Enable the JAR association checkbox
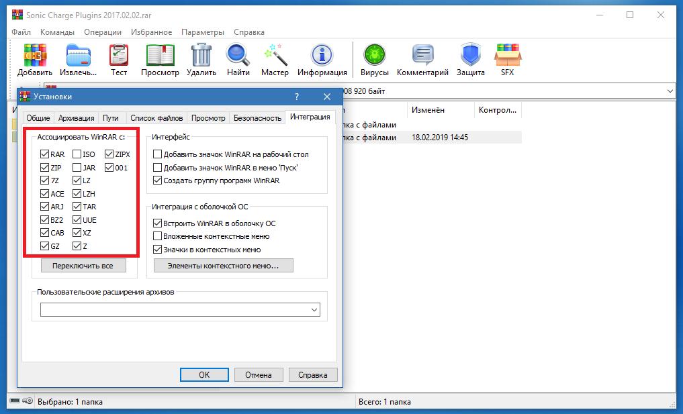683x414 pixels. (77, 167)
